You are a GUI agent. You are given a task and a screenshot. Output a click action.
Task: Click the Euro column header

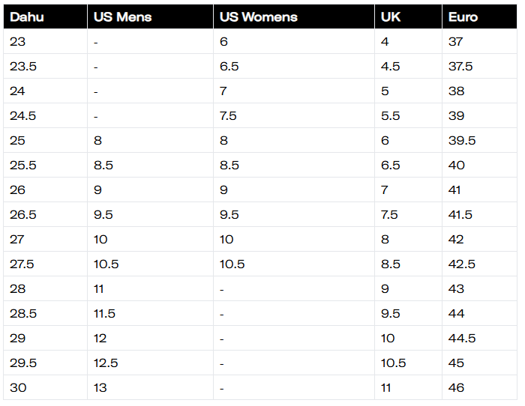[x=463, y=16]
